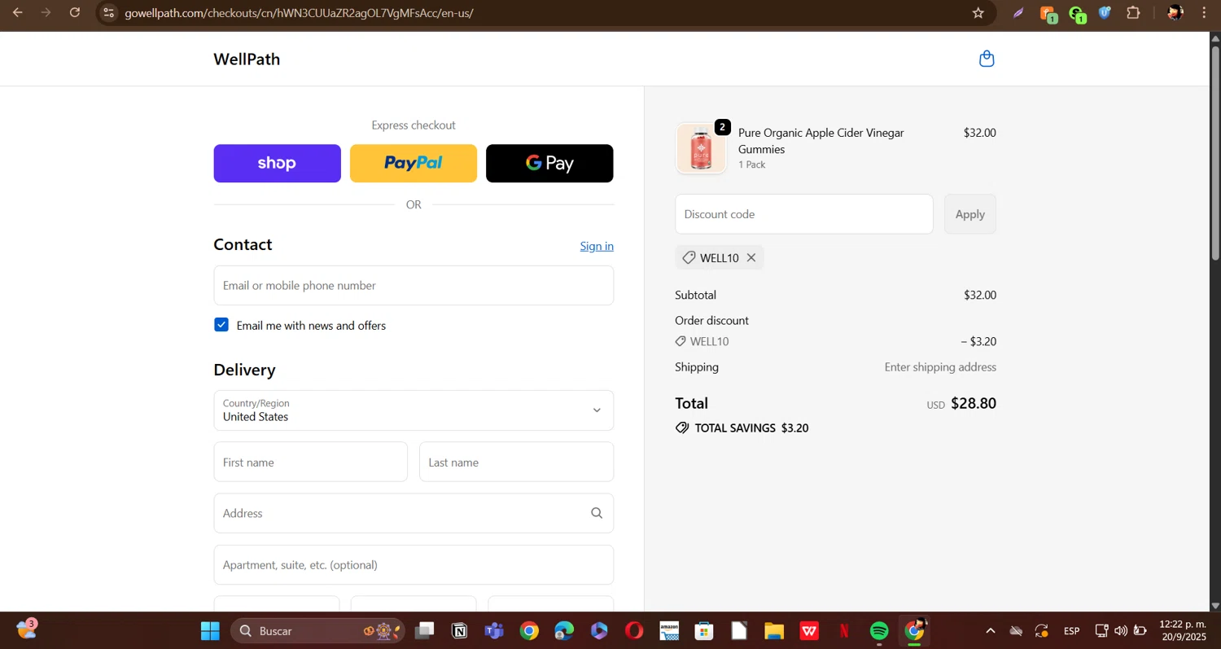Screen dimensions: 1221x649
Task: Open the blue shield U extension
Action: click(x=1105, y=13)
